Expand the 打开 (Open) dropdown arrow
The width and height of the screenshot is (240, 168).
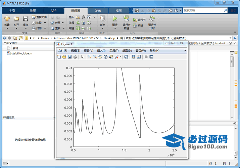point(16,29)
